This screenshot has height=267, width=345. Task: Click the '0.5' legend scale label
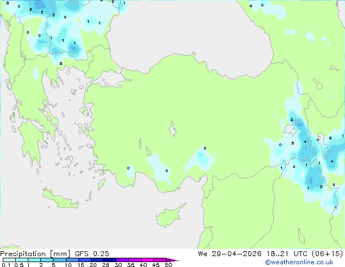[19, 265]
